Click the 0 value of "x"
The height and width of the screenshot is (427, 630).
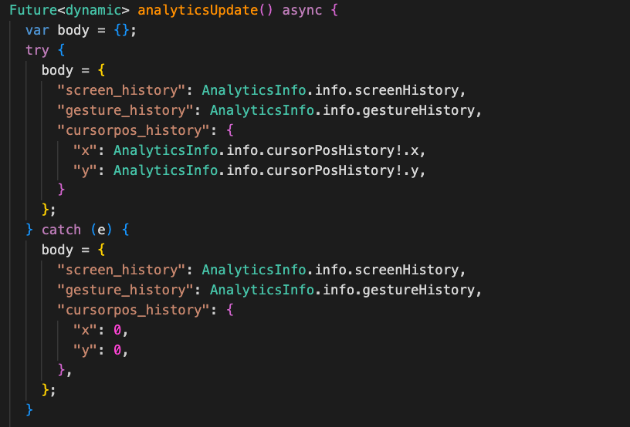(x=117, y=330)
